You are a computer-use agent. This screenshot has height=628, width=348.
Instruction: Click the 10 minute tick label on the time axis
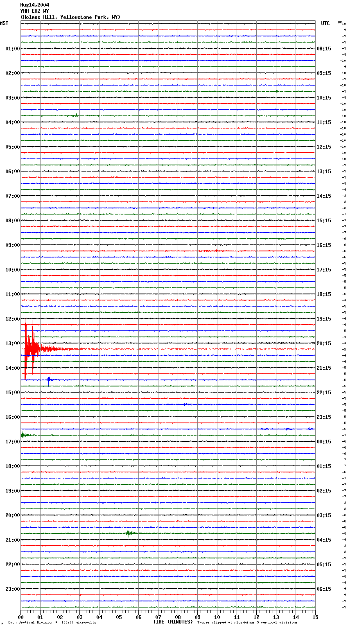click(217, 617)
